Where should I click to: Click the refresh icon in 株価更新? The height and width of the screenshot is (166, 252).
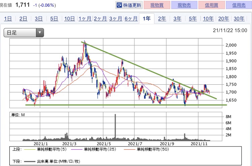coord(119,5)
